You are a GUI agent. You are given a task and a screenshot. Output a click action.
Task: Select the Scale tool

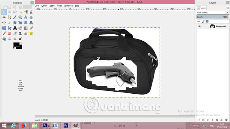pos(21,23)
